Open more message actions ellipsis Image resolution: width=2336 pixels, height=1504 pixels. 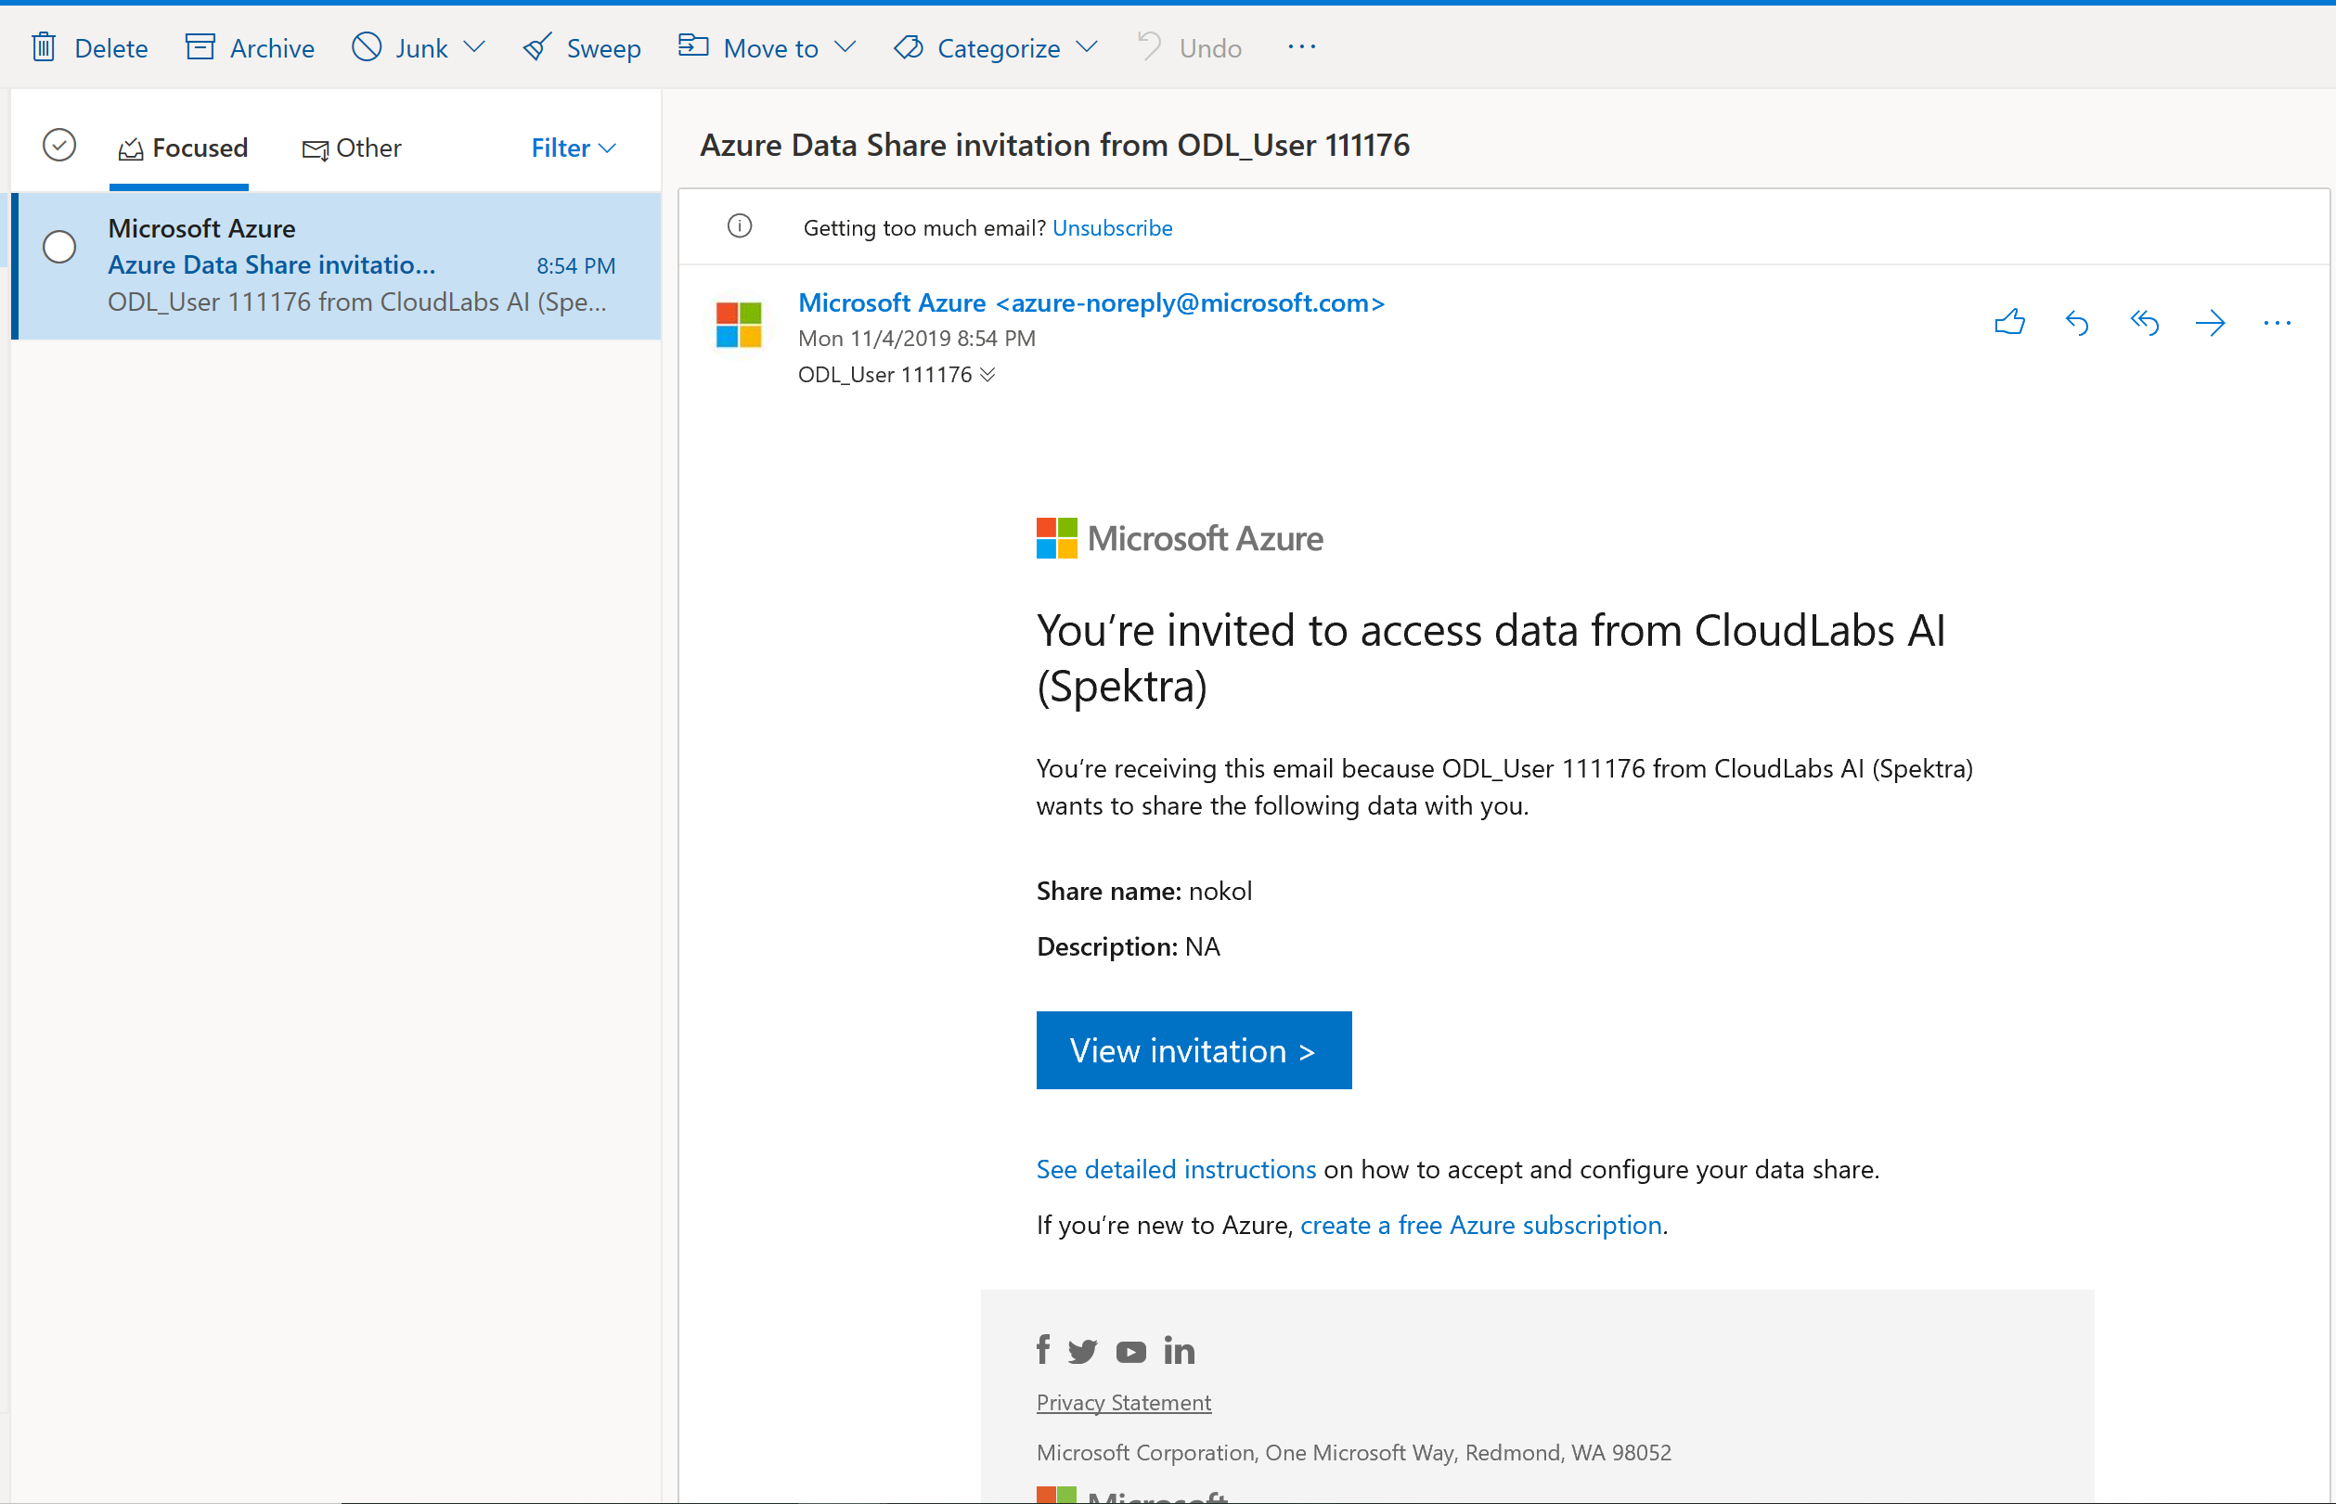coord(2278,323)
